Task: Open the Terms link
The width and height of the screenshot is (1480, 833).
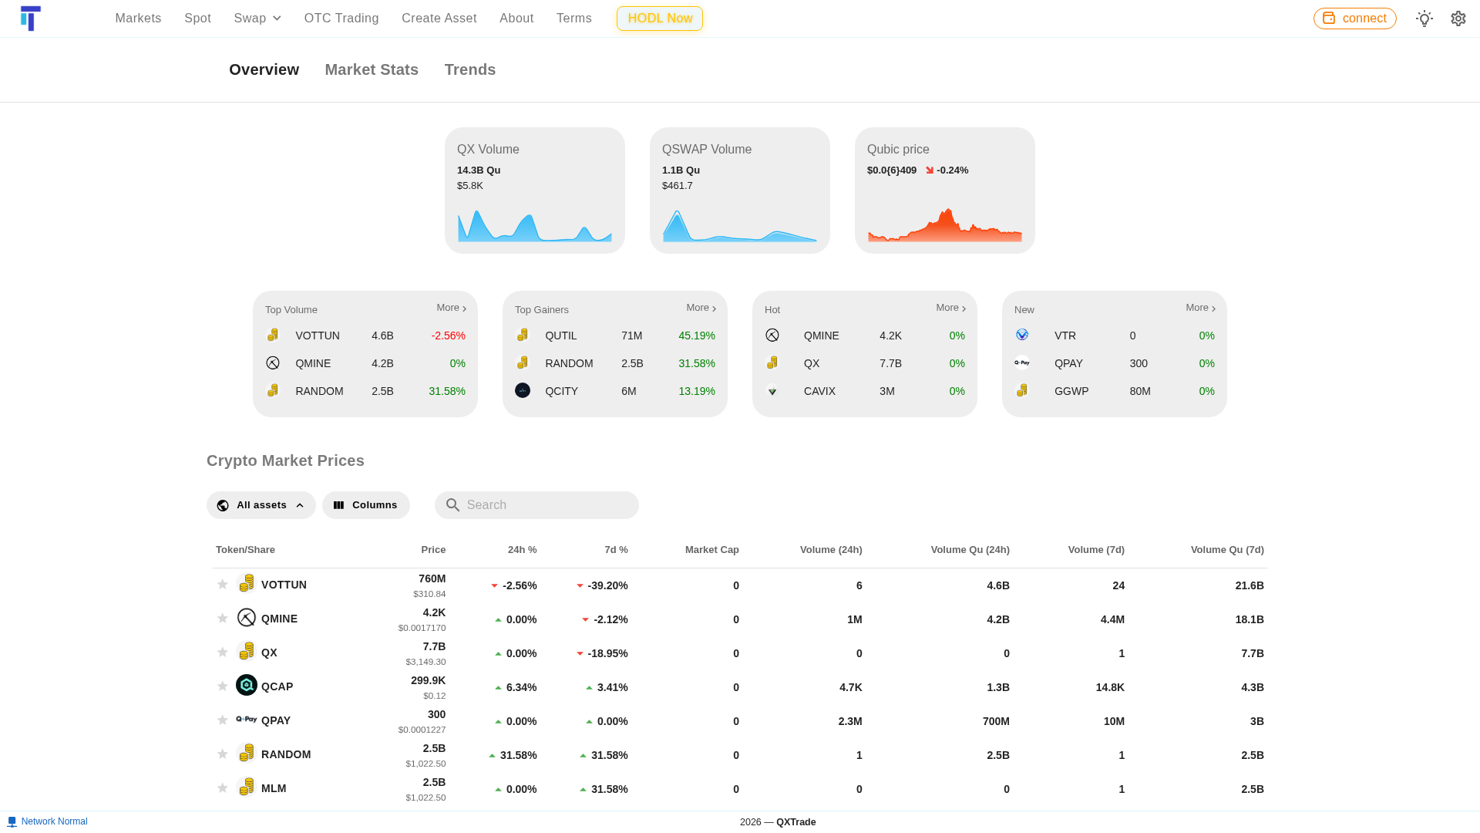Action: (x=574, y=19)
